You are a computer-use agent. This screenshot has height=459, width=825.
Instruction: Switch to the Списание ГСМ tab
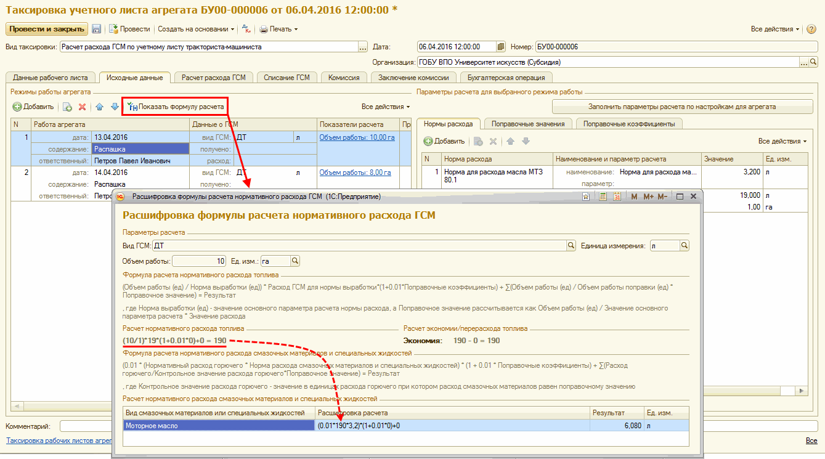coord(287,78)
